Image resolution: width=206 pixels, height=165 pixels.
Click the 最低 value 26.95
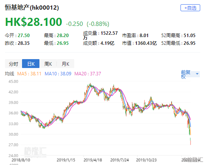[x=63, y=43]
